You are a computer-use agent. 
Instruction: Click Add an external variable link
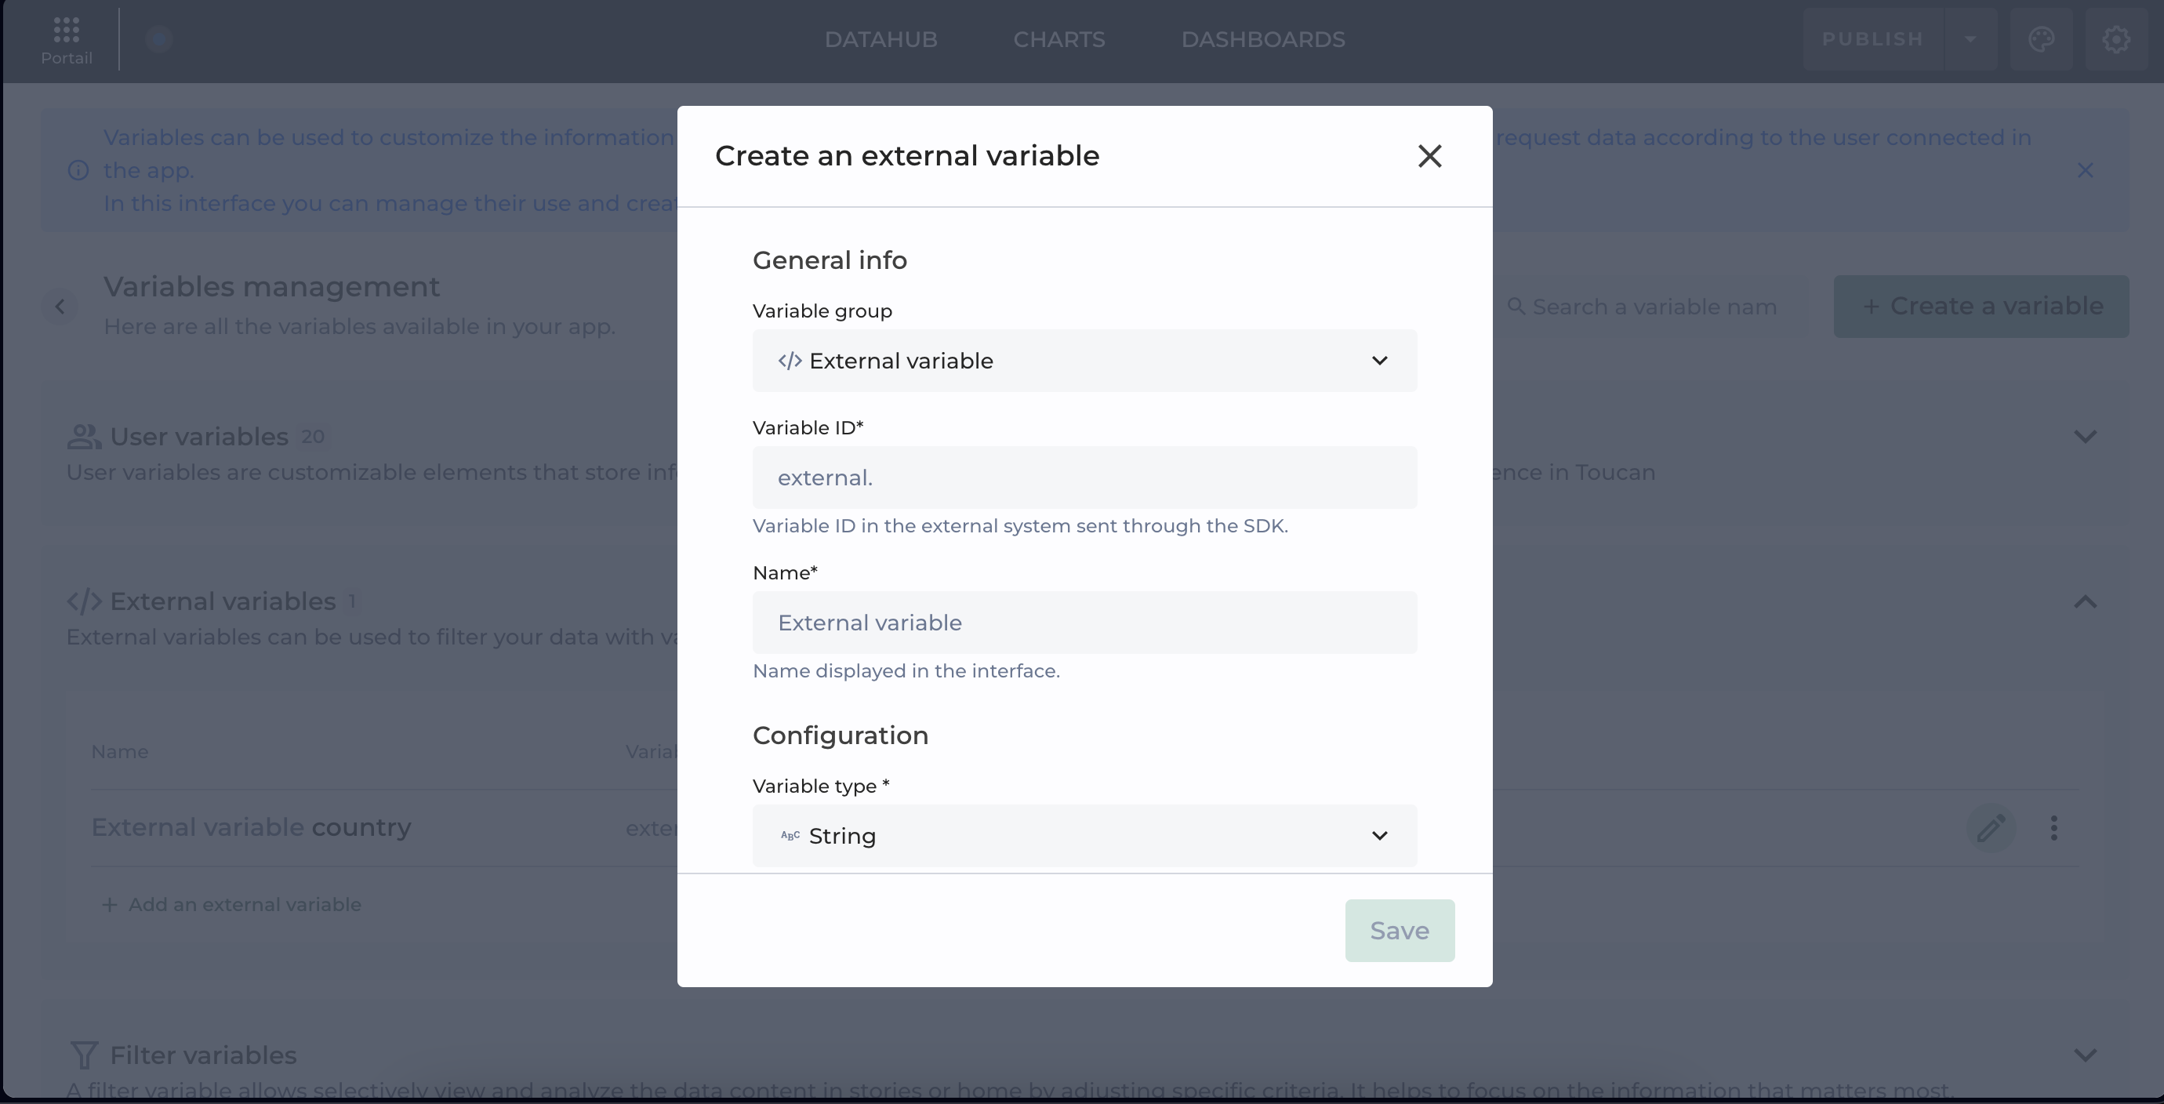(x=232, y=905)
